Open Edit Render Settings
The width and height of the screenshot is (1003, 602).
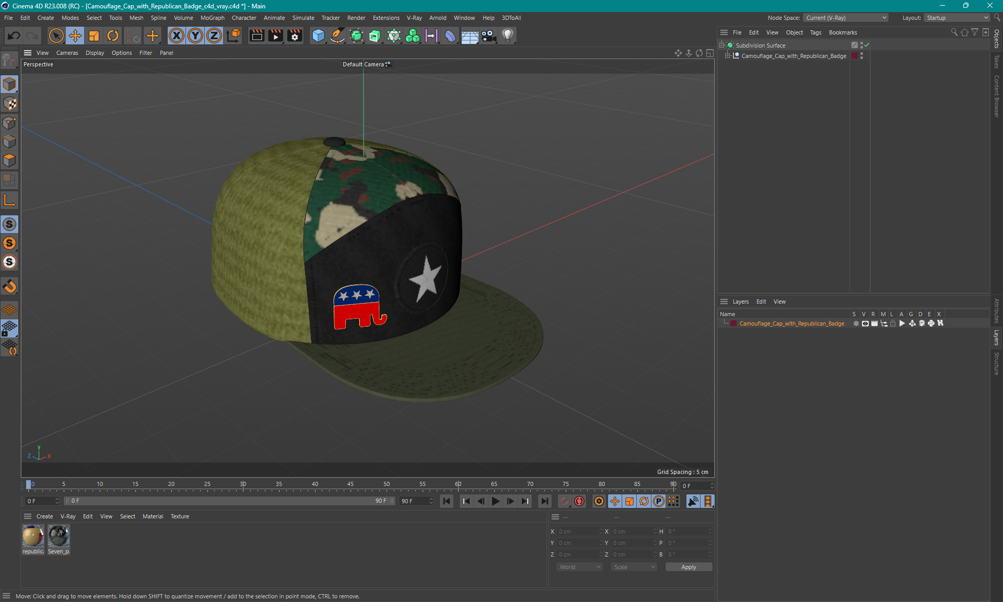point(295,36)
